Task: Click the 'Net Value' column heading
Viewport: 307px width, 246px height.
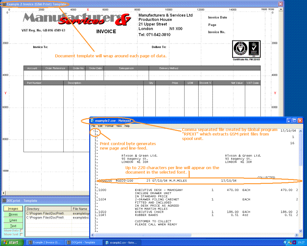Action: tap(237, 83)
